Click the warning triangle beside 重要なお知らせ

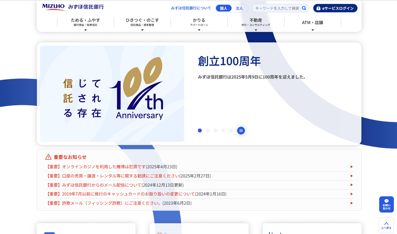tap(48, 157)
